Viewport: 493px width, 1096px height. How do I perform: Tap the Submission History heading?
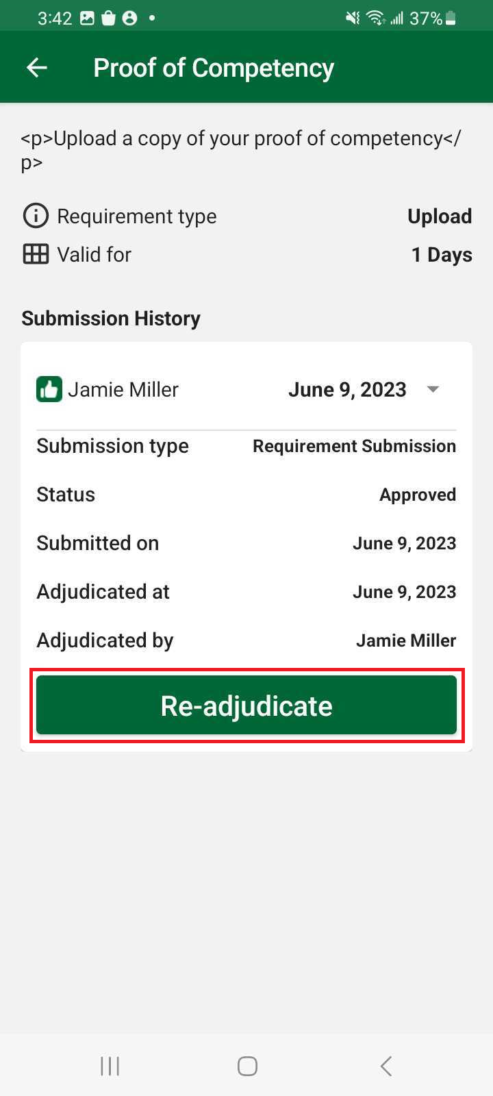click(111, 319)
